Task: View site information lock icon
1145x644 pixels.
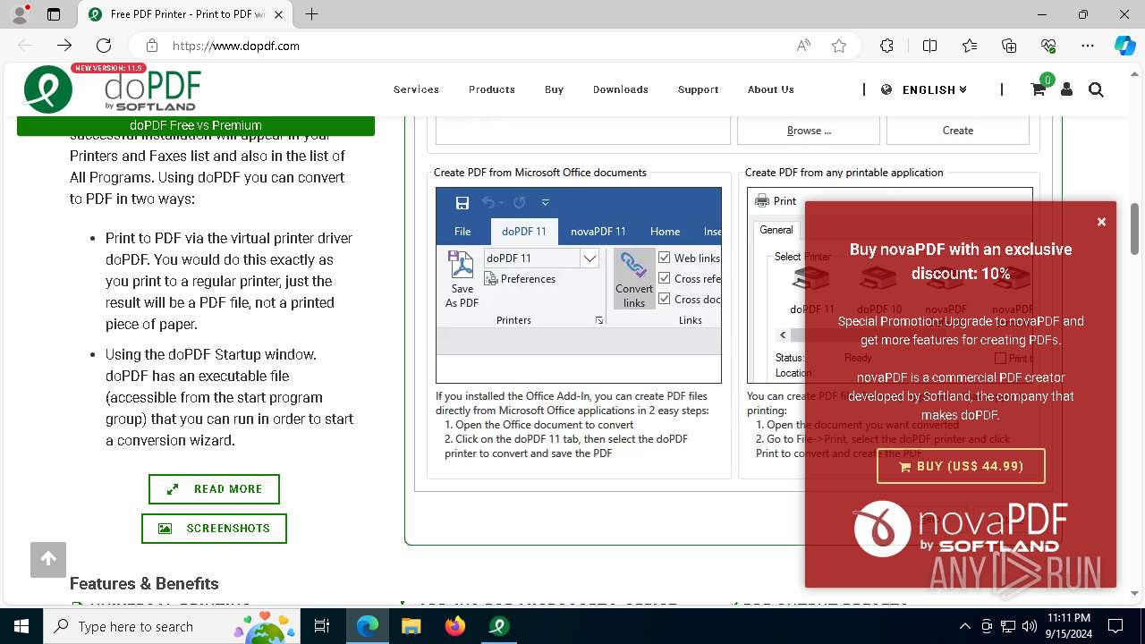Action: coord(152,46)
